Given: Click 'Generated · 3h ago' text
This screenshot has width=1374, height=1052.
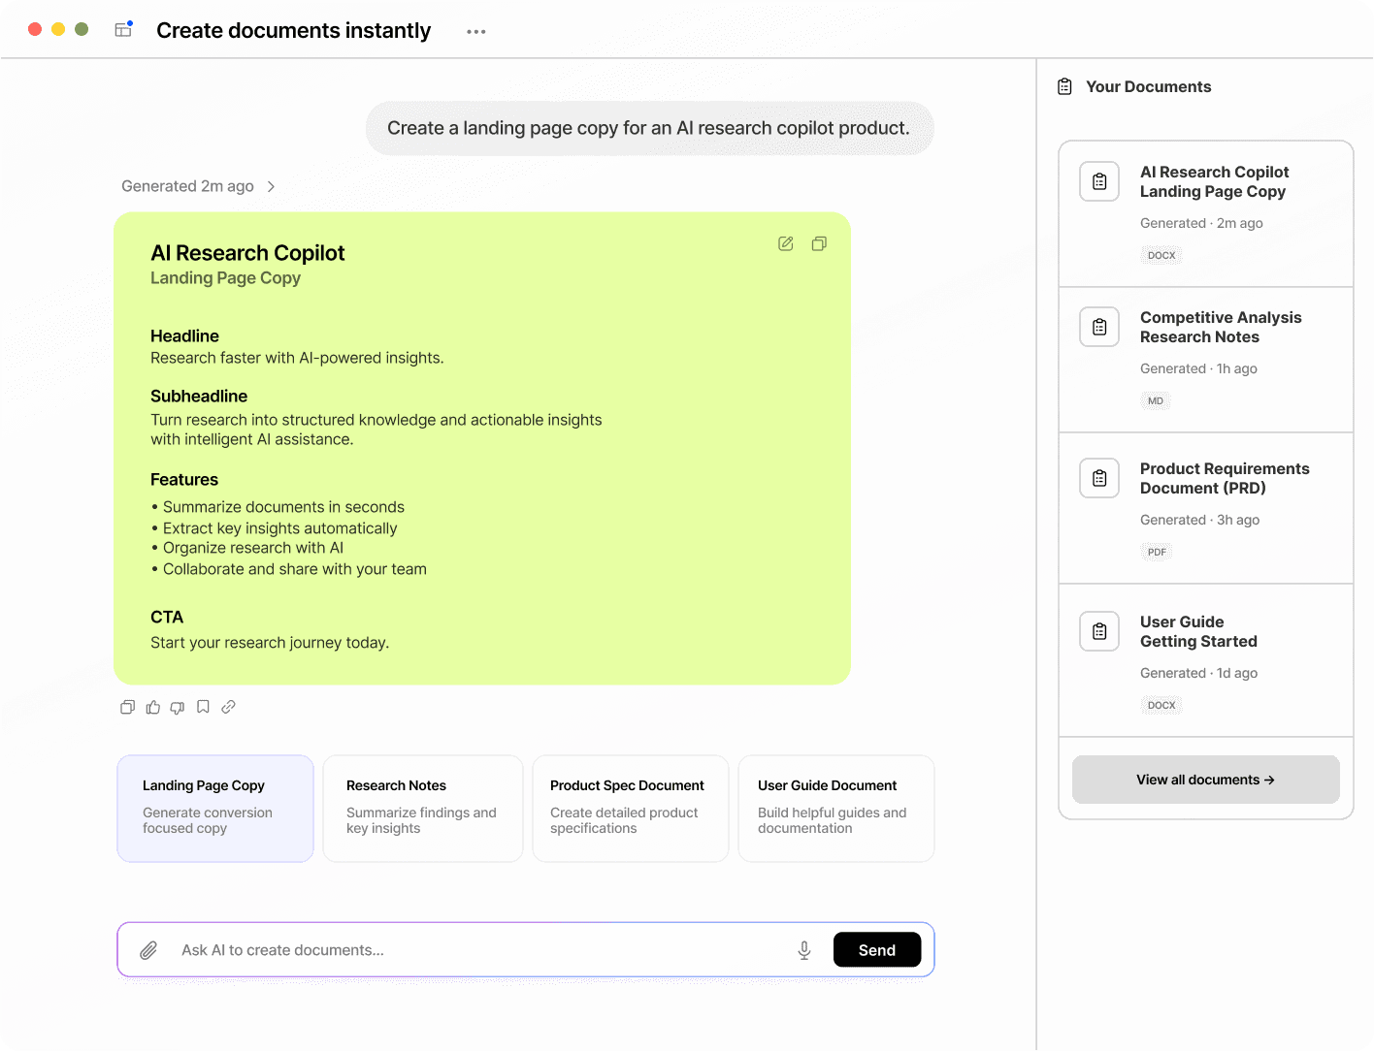Looking at the screenshot, I should coord(1199,520).
